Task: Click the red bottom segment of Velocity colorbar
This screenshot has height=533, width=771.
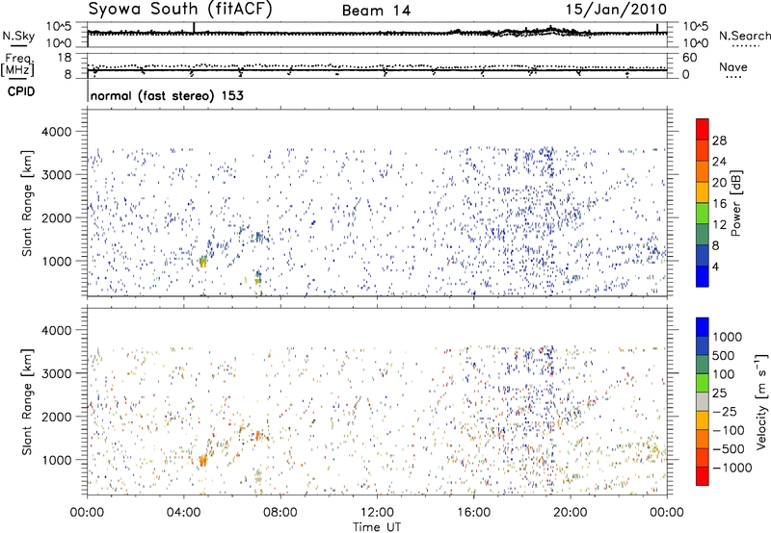Action: 703,476
